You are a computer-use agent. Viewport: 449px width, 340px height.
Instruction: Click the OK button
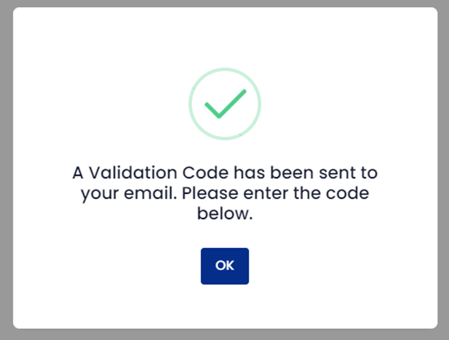(x=225, y=266)
